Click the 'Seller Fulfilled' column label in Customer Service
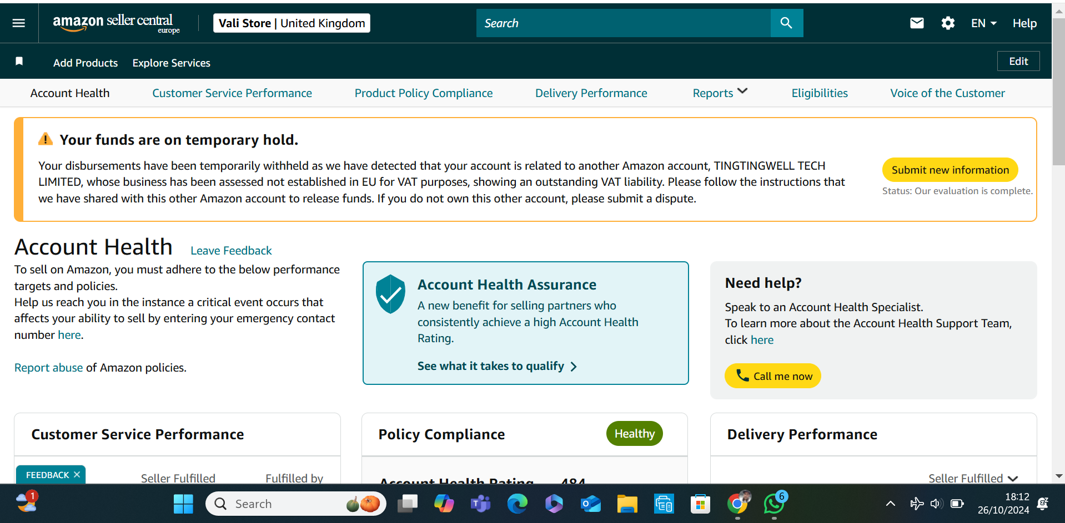1065x523 pixels. [x=178, y=478]
